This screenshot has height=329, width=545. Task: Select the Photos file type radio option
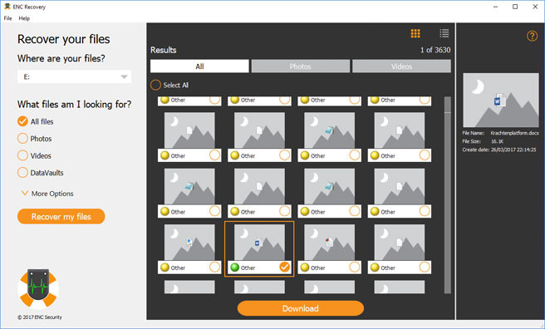22,138
